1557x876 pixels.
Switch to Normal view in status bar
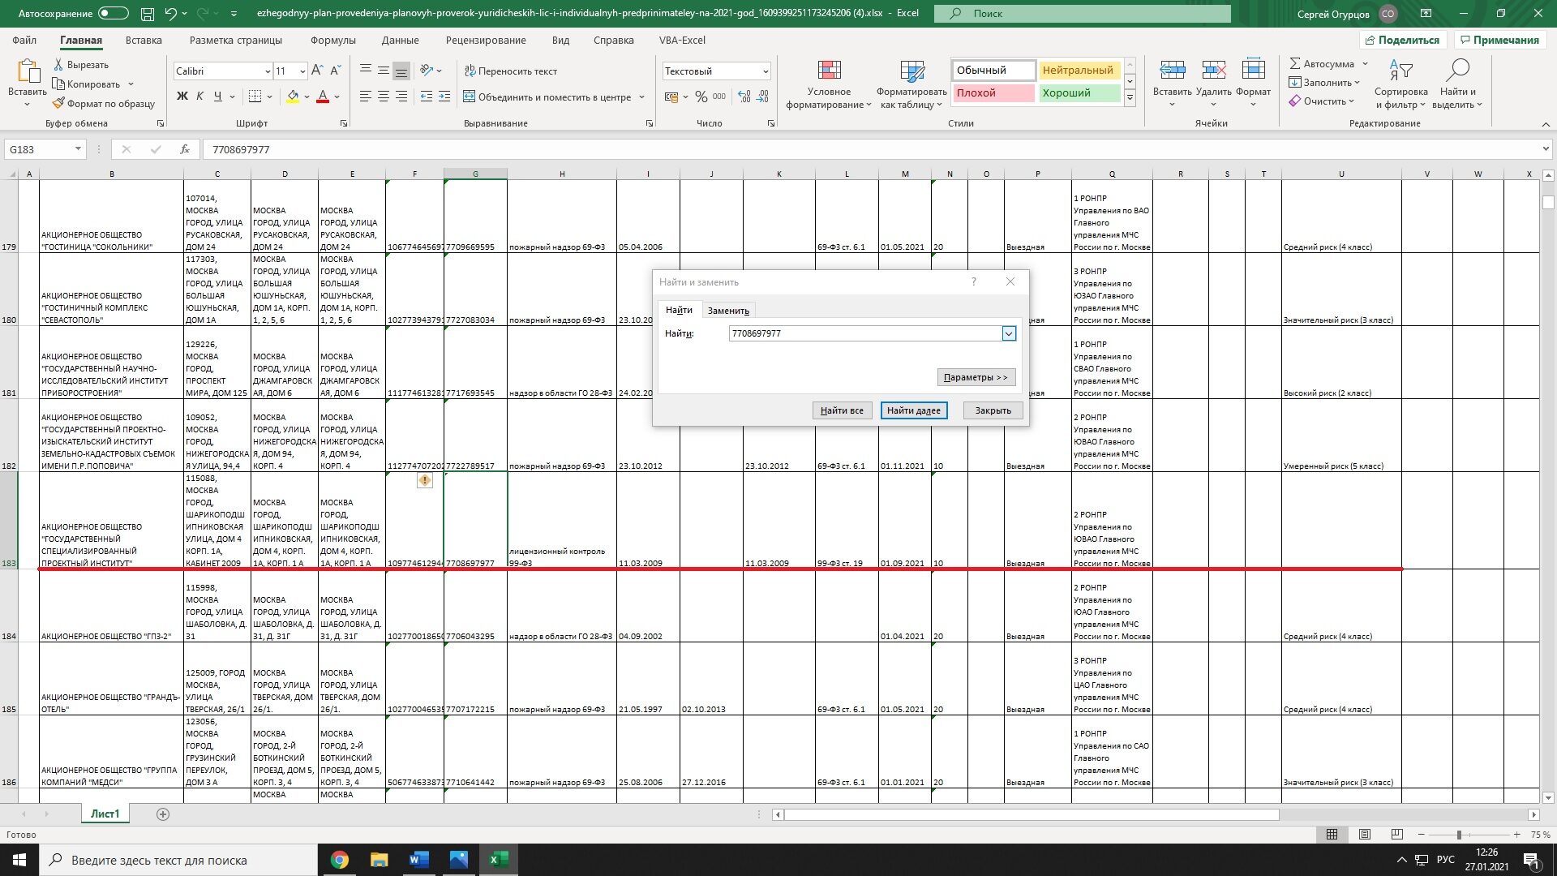[1332, 835]
